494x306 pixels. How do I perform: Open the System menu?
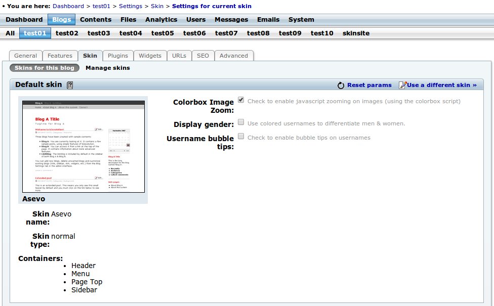(302, 20)
